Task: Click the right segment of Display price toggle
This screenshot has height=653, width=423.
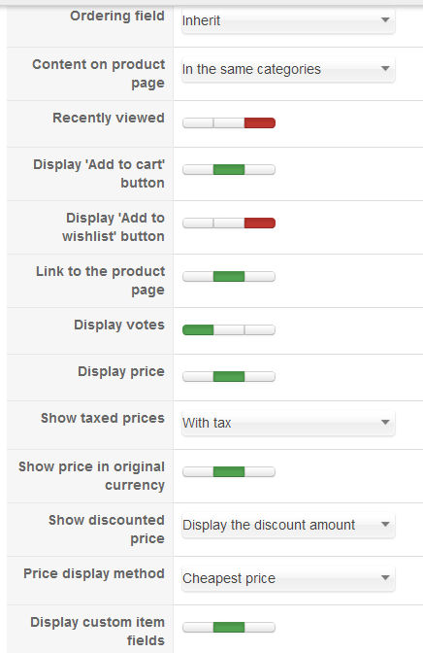Action: (x=260, y=376)
